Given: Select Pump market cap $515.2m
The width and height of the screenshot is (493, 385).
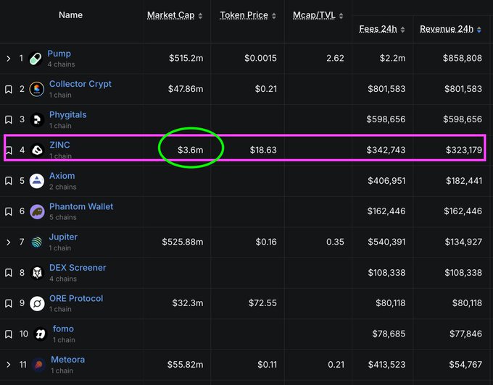Looking at the screenshot, I should 186,59.
